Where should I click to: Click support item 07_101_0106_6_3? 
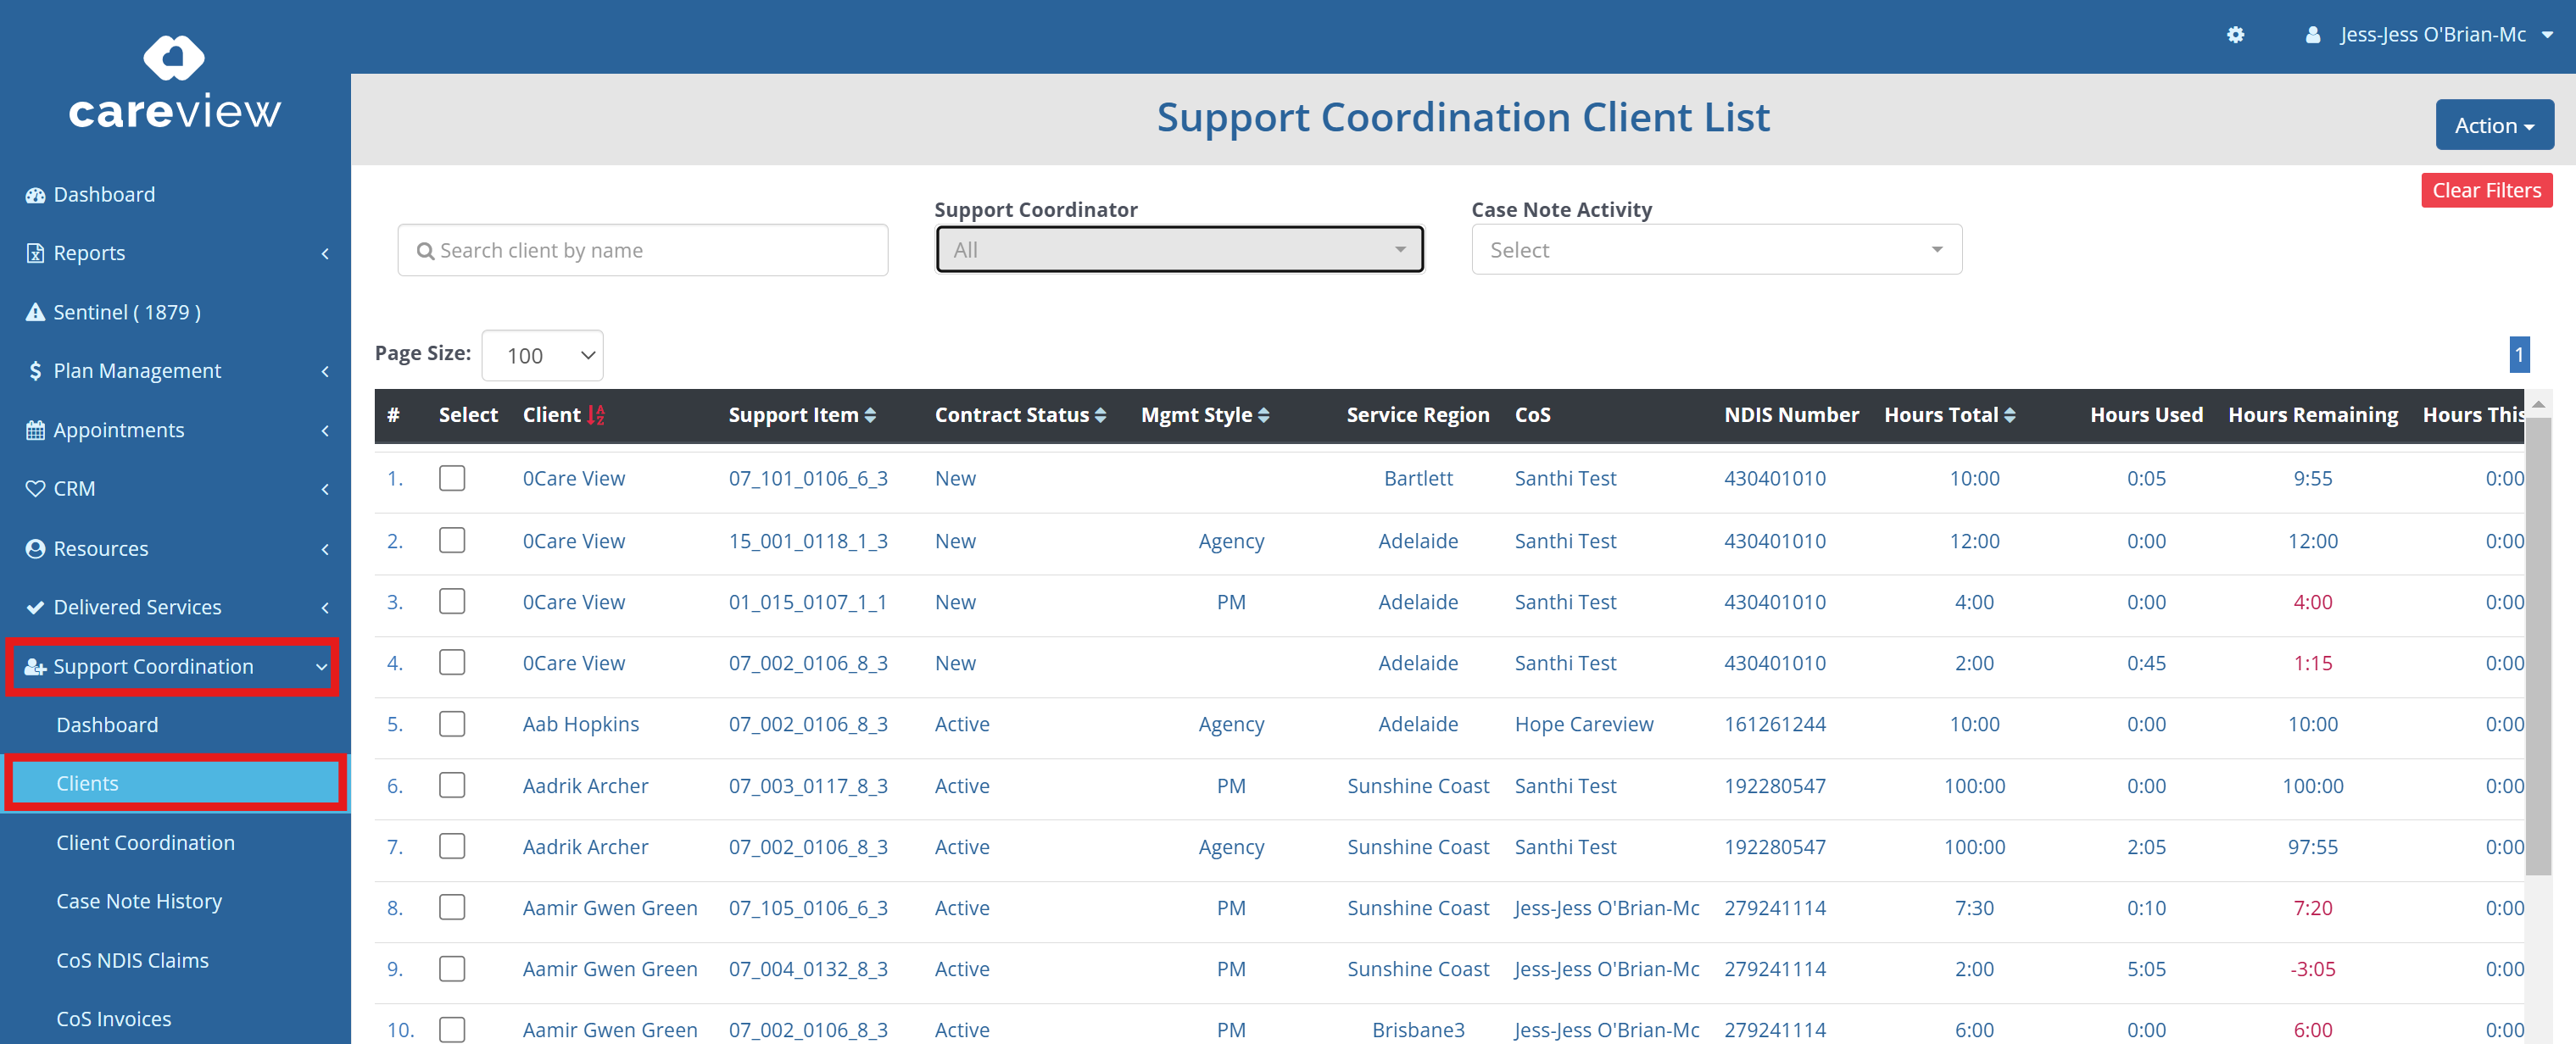(x=808, y=479)
